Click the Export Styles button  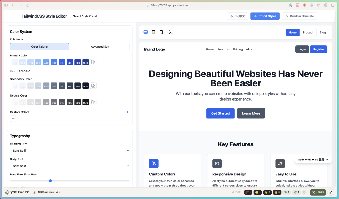[265, 16]
